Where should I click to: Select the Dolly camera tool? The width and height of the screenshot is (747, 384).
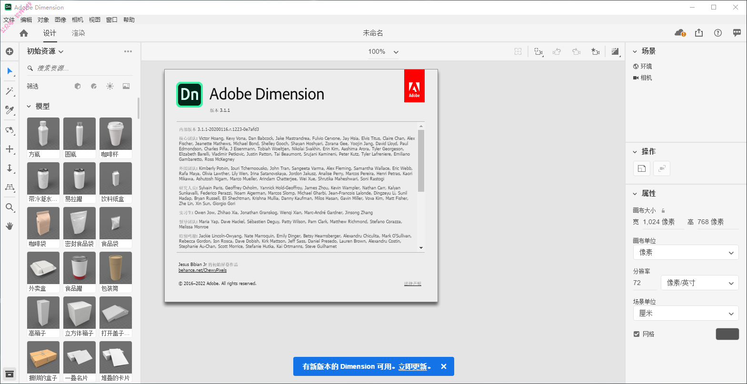10,168
